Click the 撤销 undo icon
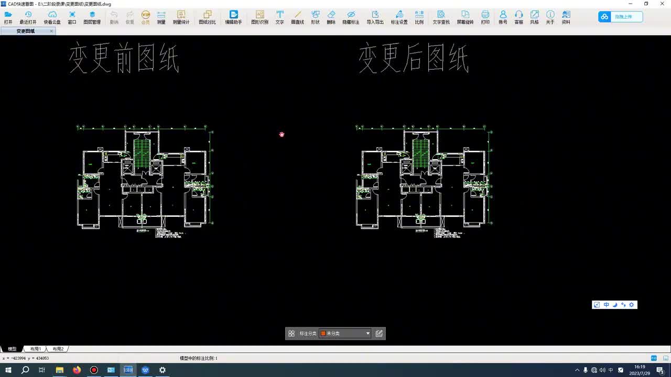The height and width of the screenshot is (377, 671). pos(114,17)
